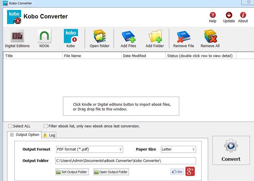
Task: Open the Help icon
Action: [x=213, y=15]
